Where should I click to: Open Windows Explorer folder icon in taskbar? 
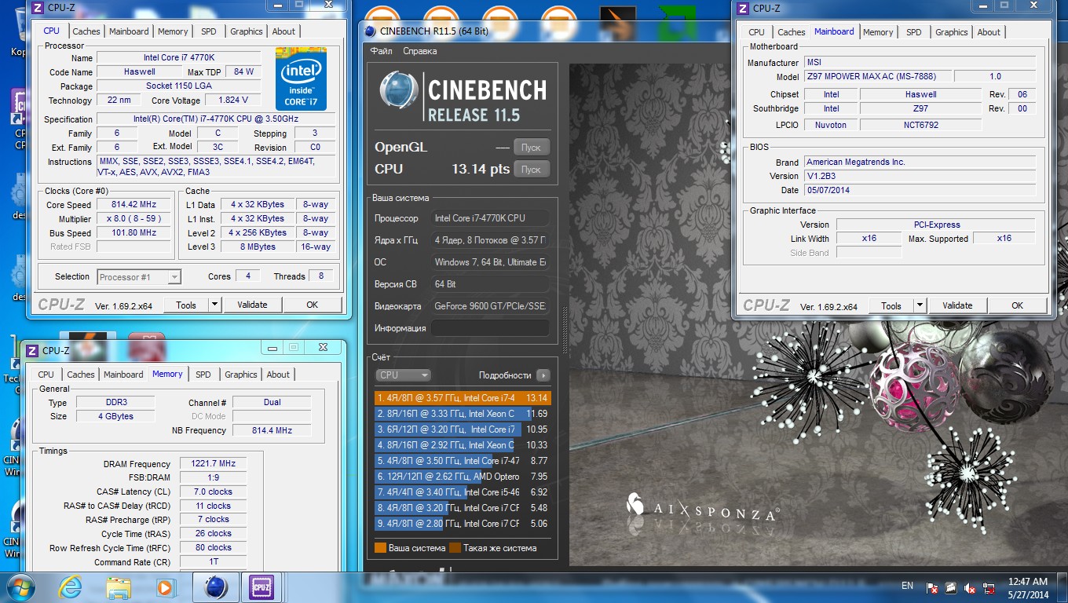[x=119, y=587]
